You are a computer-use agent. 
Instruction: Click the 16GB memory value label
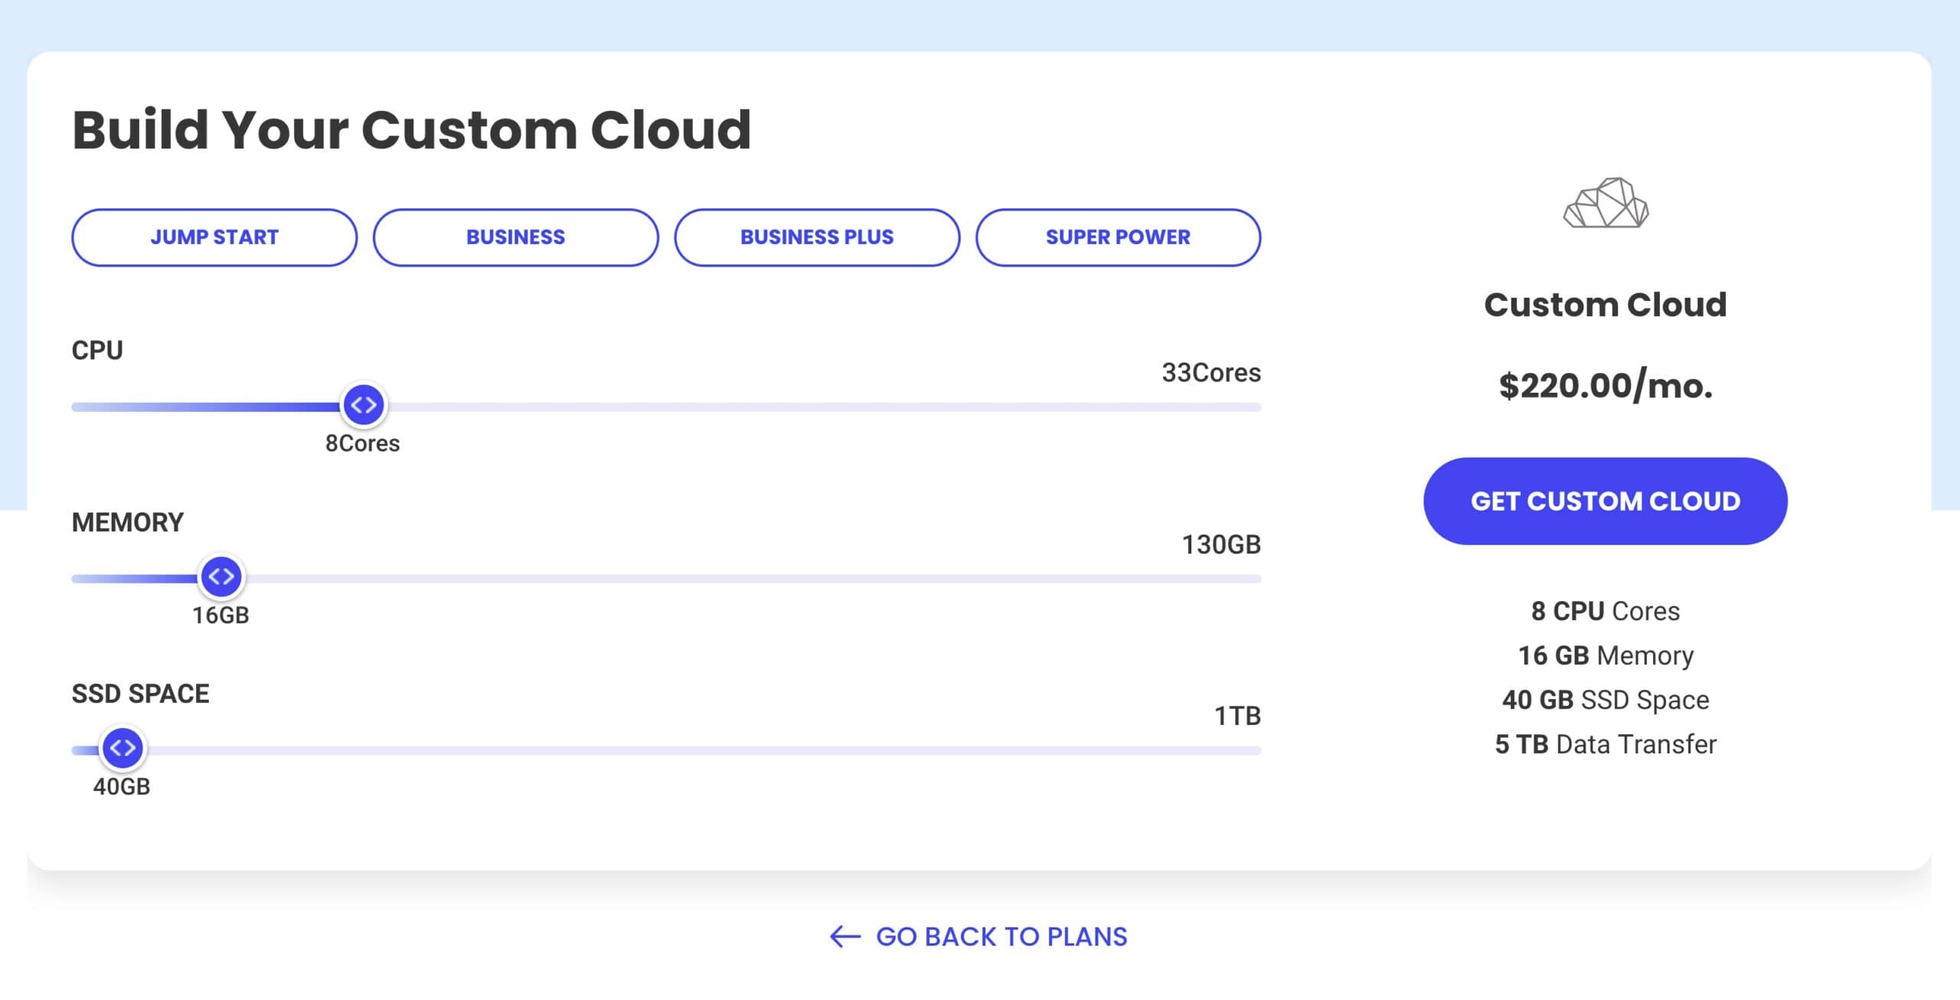point(220,613)
